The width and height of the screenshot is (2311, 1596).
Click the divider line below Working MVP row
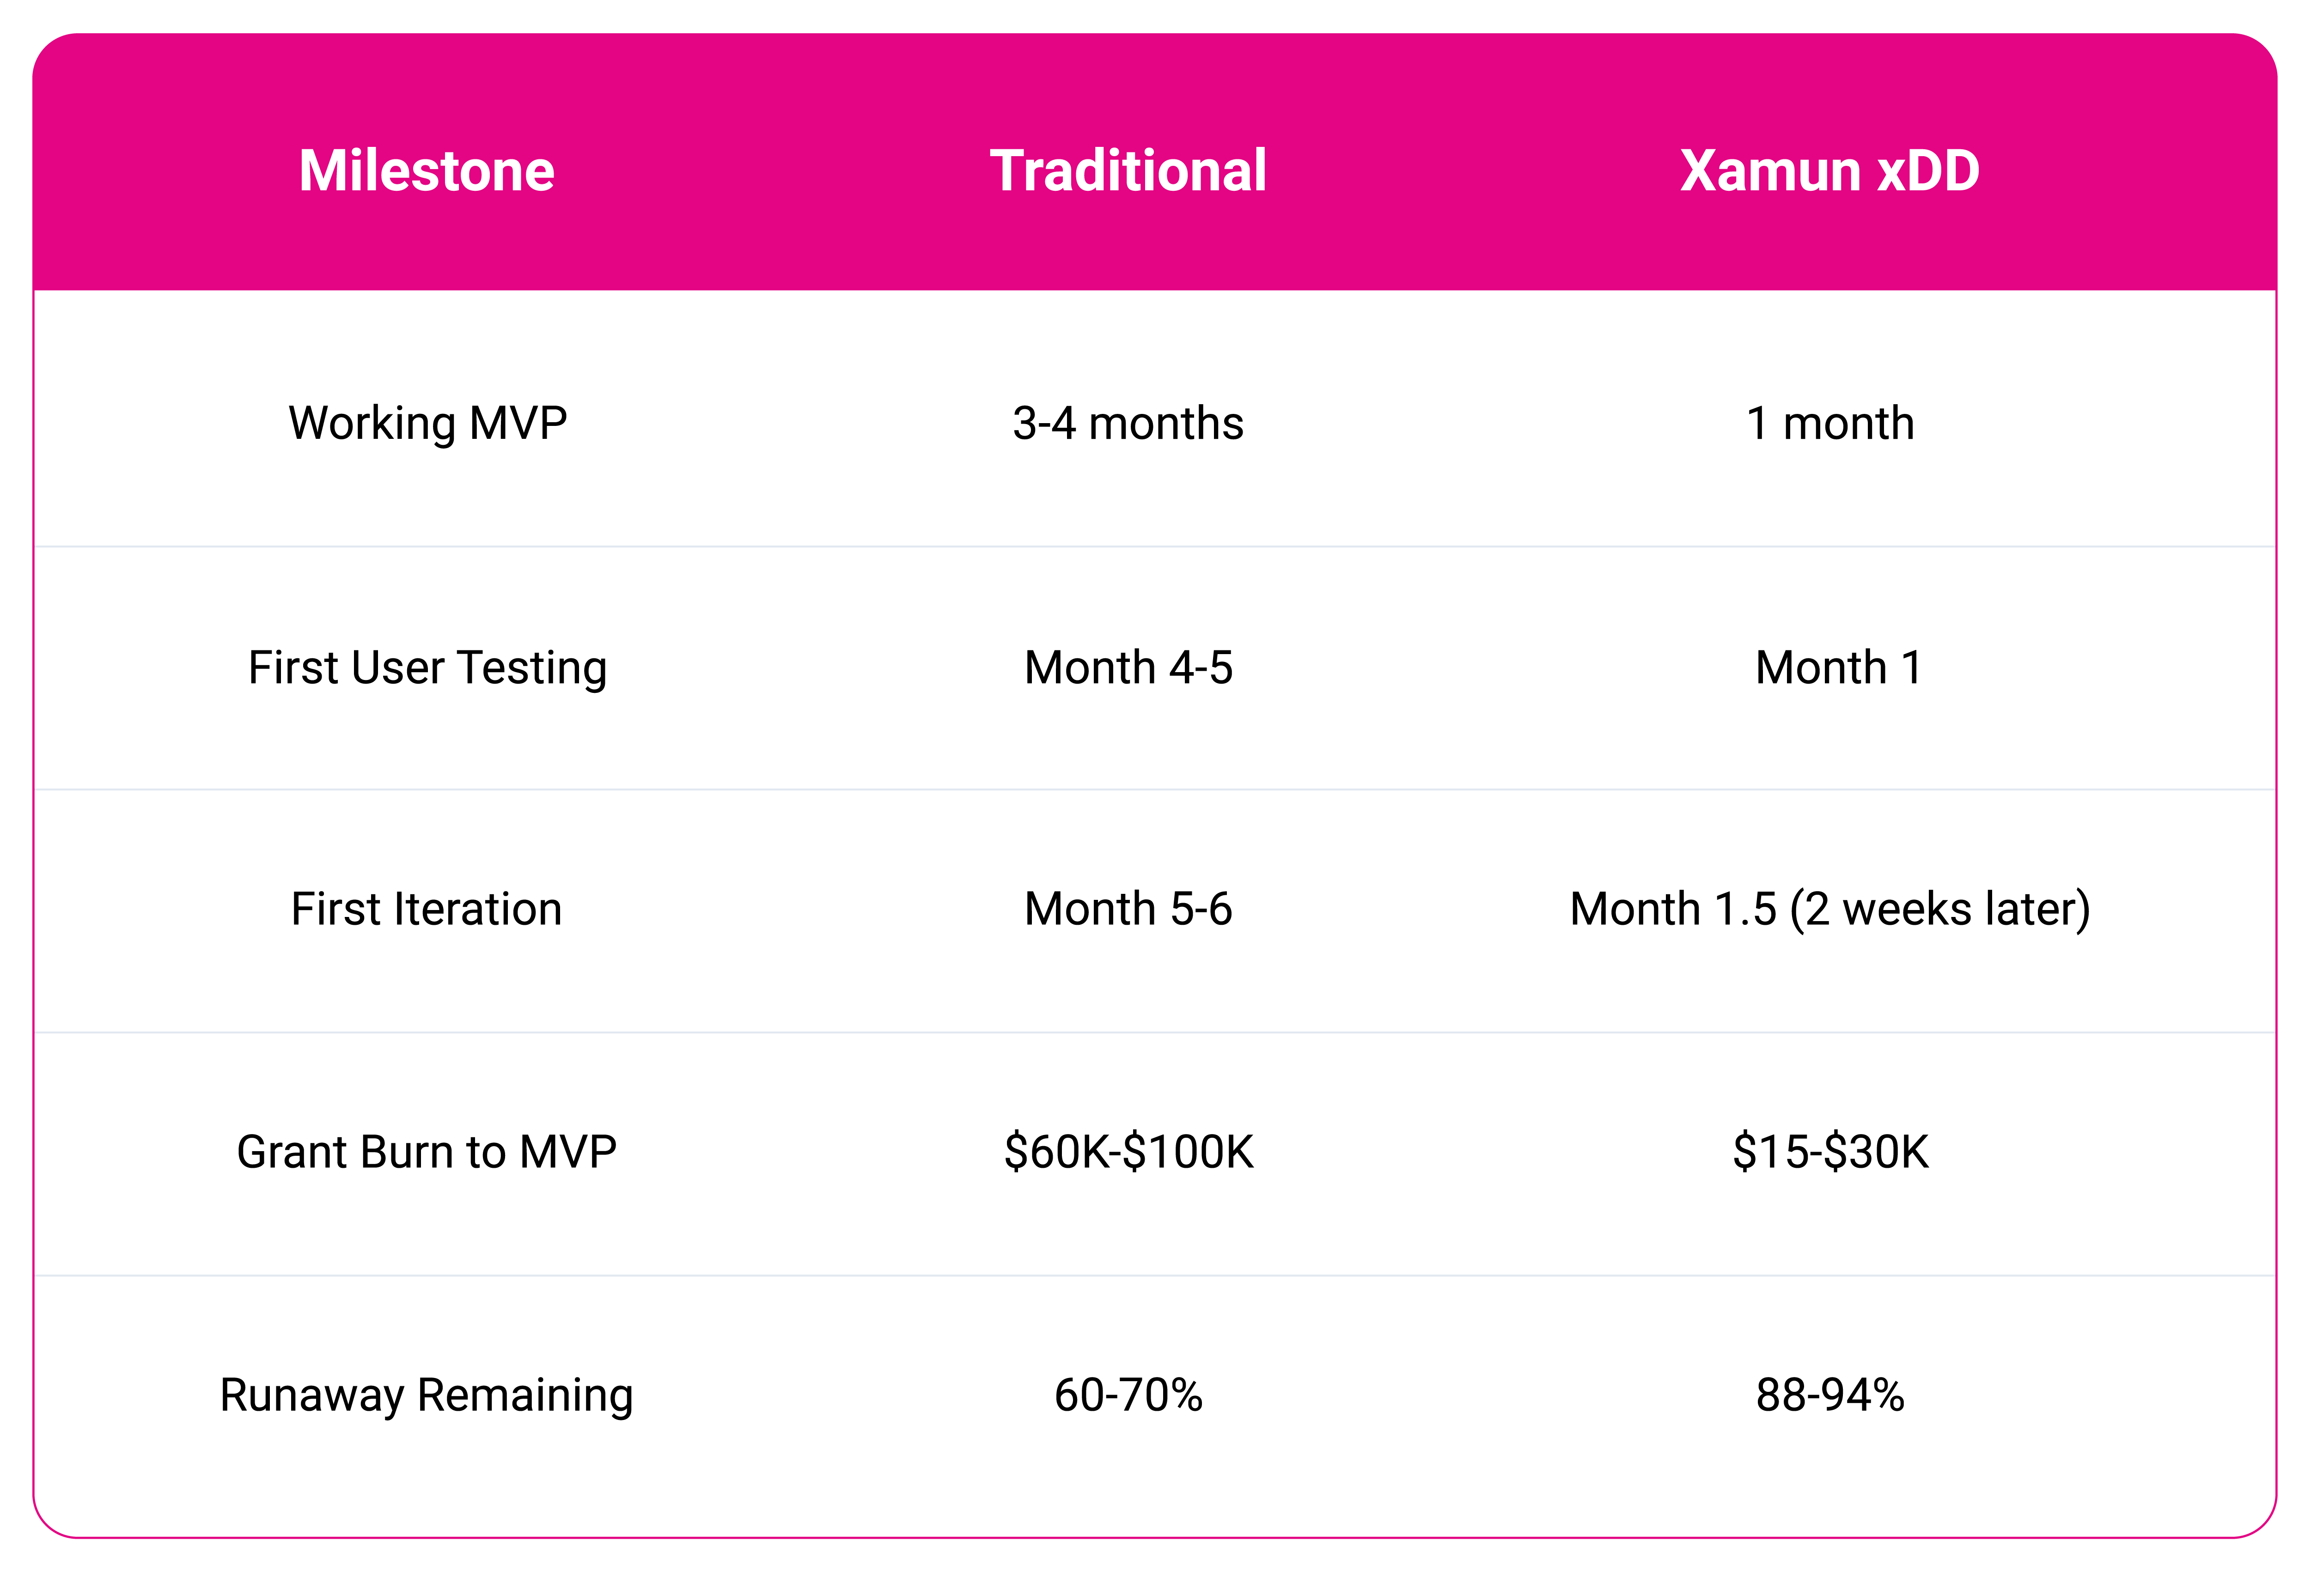point(1155,546)
